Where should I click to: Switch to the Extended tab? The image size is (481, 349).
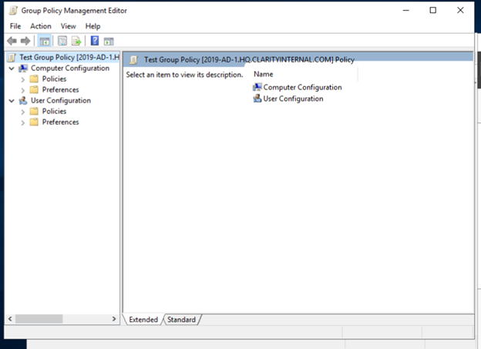click(143, 320)
